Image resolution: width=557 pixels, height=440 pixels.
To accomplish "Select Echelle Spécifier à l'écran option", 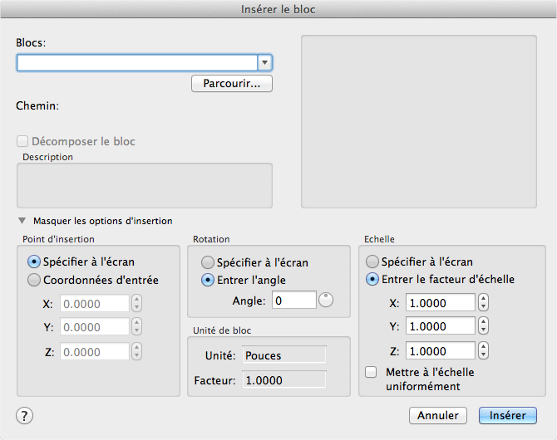I will 372,262.
